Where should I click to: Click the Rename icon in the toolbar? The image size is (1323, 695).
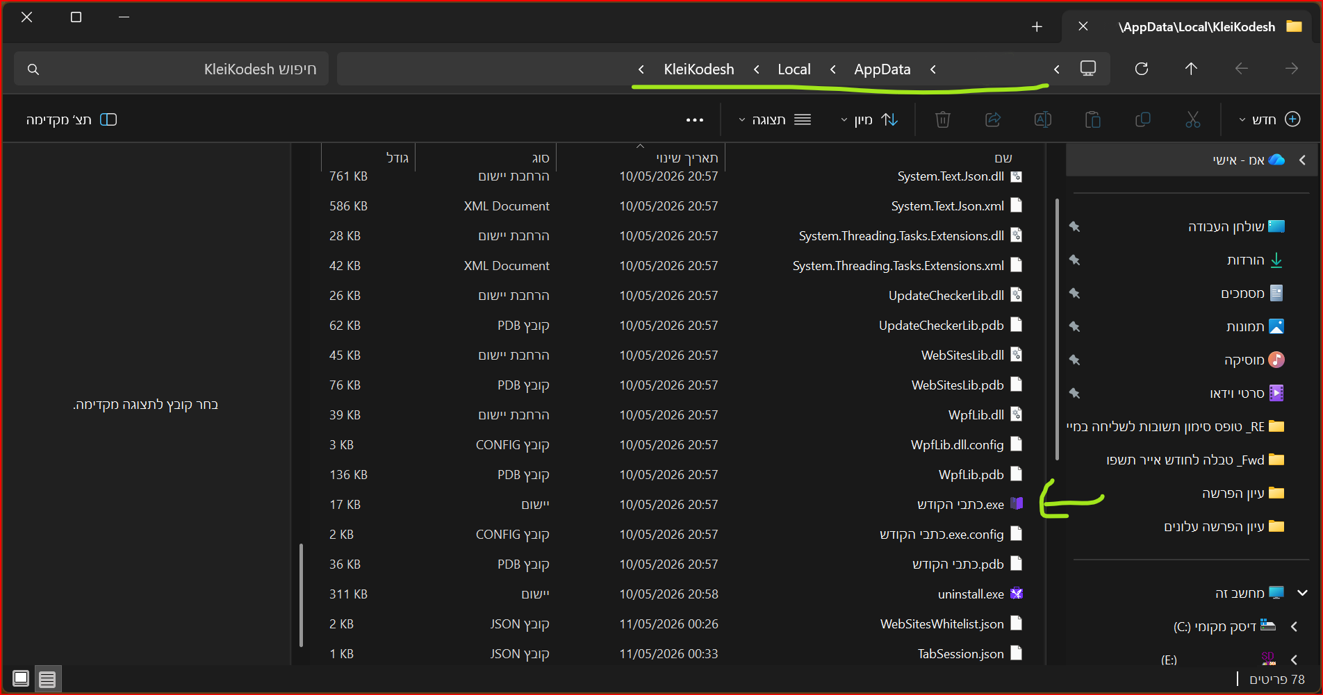click(1042, 120)
